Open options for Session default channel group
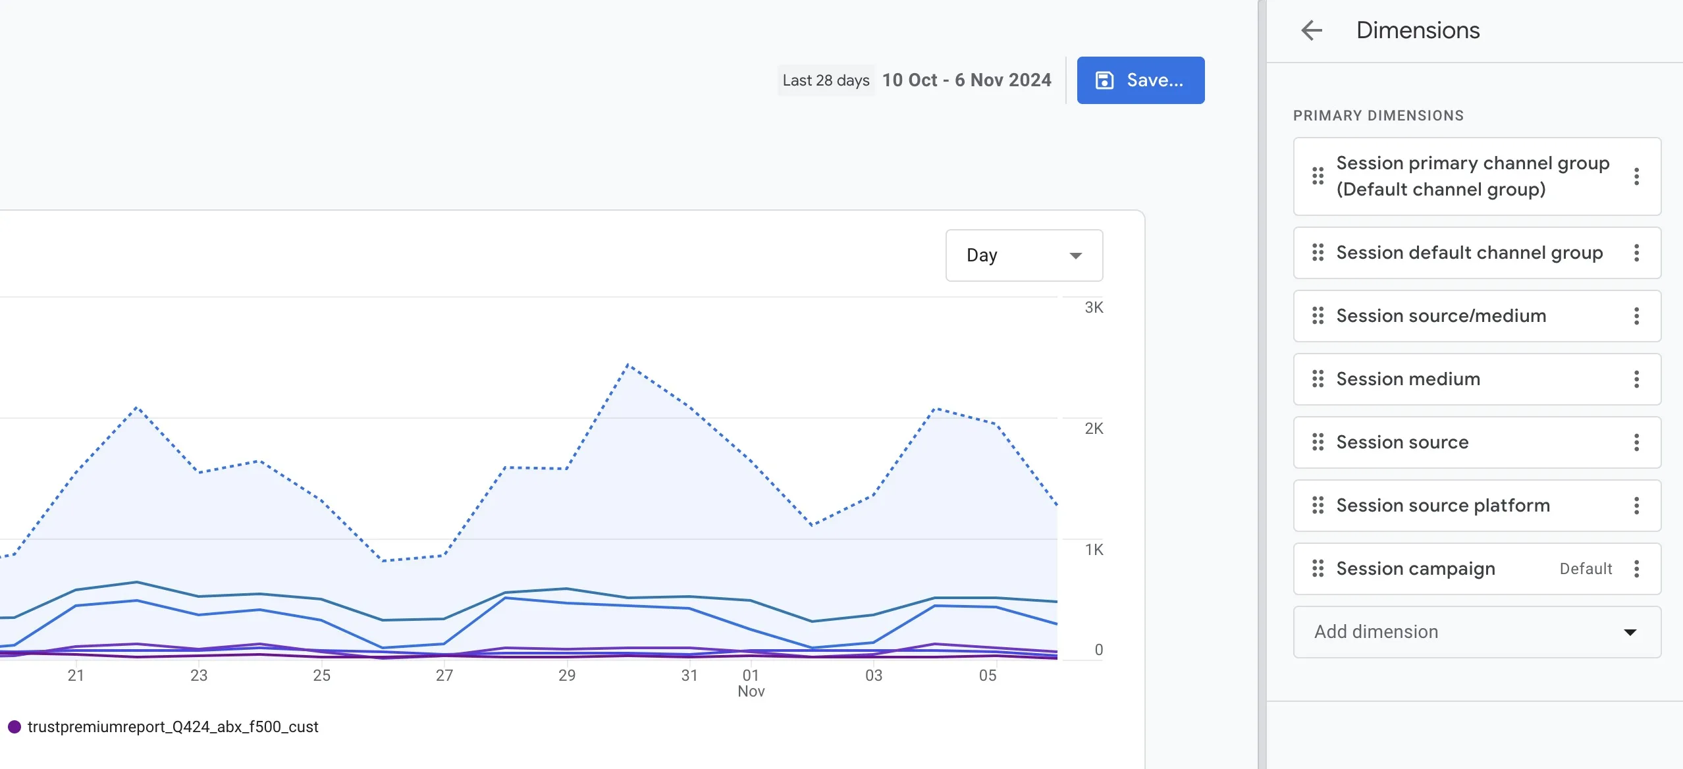The width and height of the screenshot is (1683, 769). click(1636, 253)
